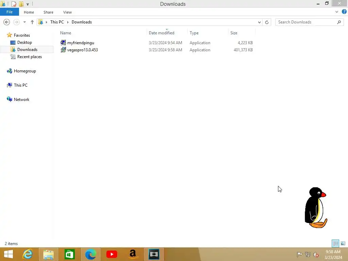Select Homegroup in the navigation pane
The height and width of the screenshot is (261, 348).
pyautogui.click(x=25, y=71)
